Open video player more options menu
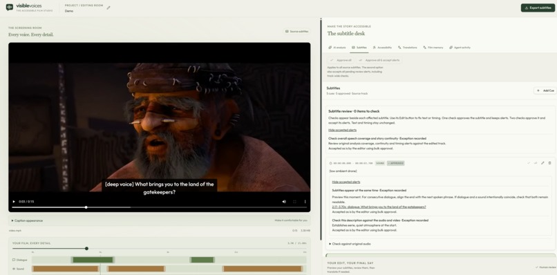This screenshot has width=557, height=275. pyautogui.click(x=305, y=202)
